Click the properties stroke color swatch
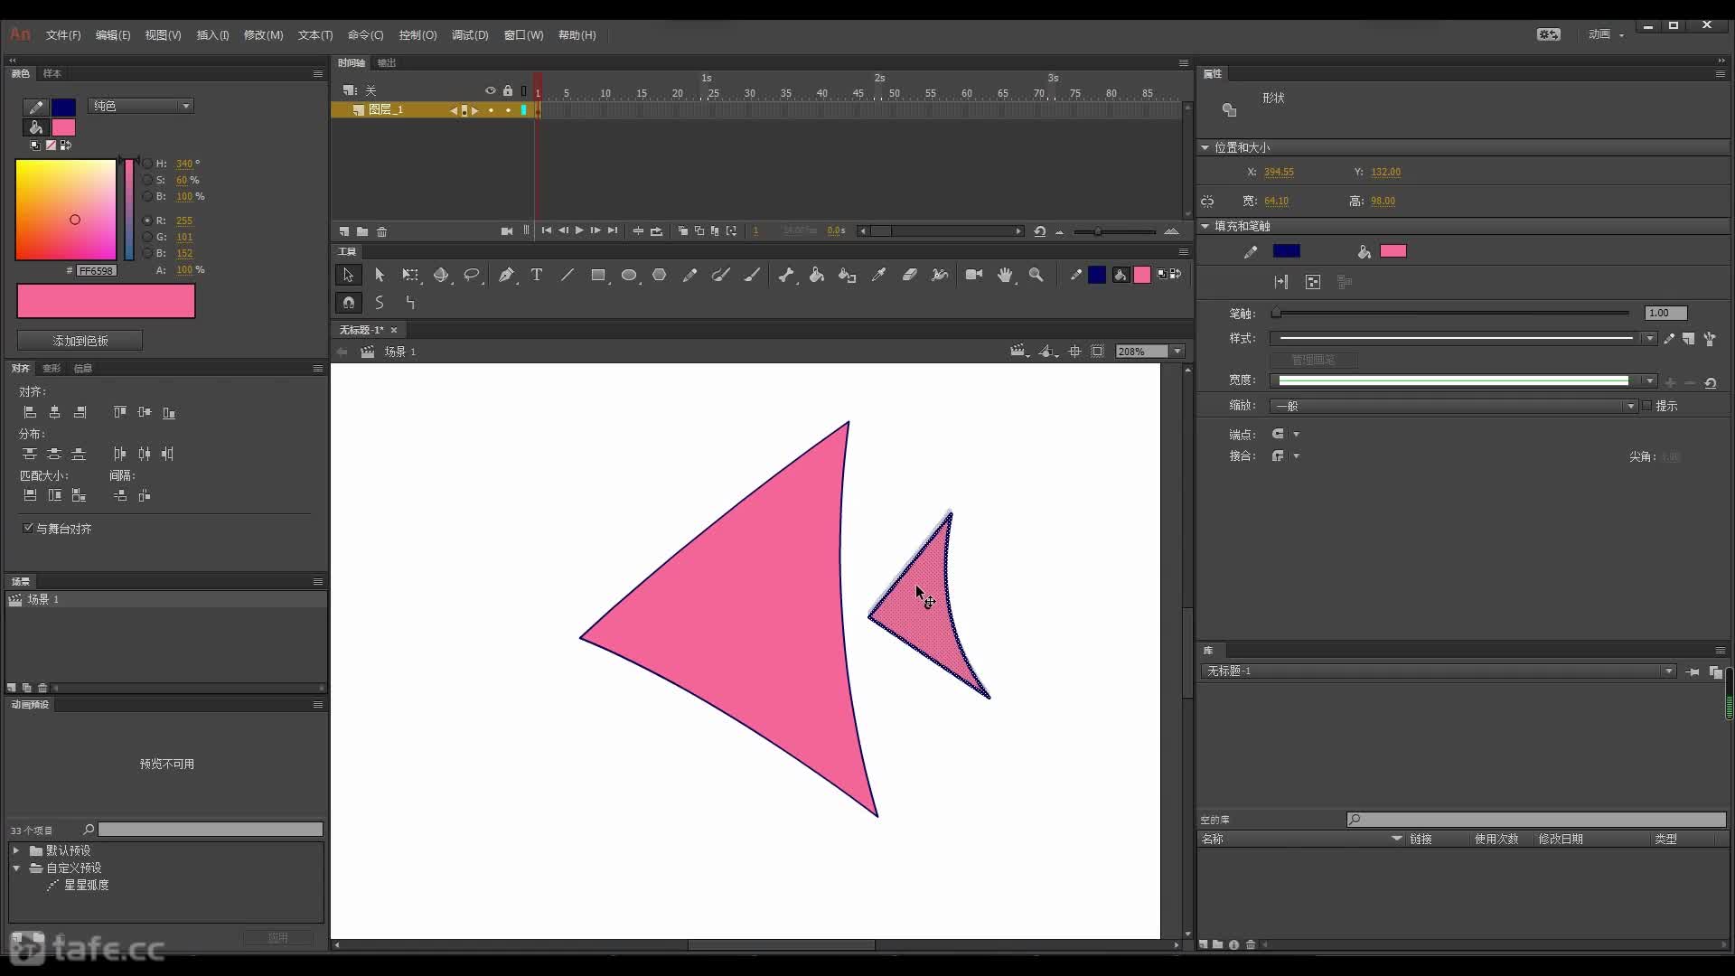 tap(1287, 251)
